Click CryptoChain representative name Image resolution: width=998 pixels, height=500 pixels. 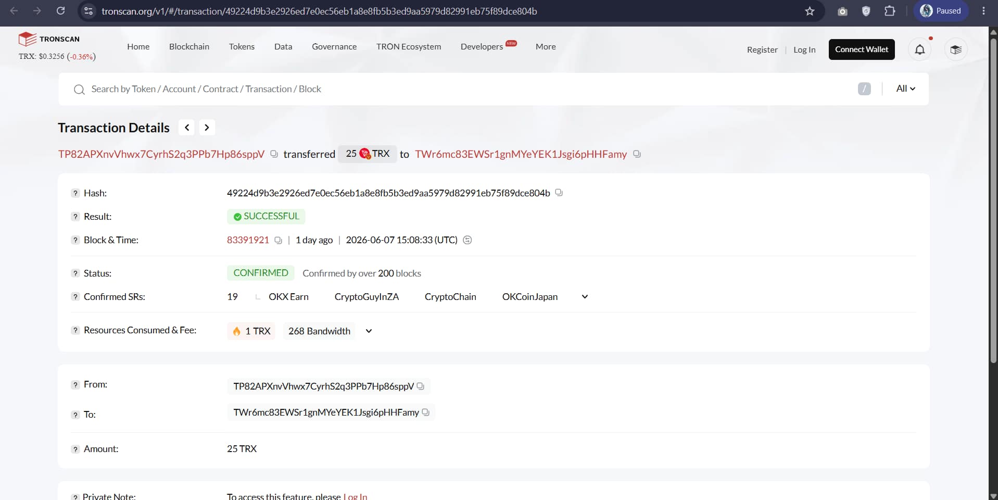[450, 297]
